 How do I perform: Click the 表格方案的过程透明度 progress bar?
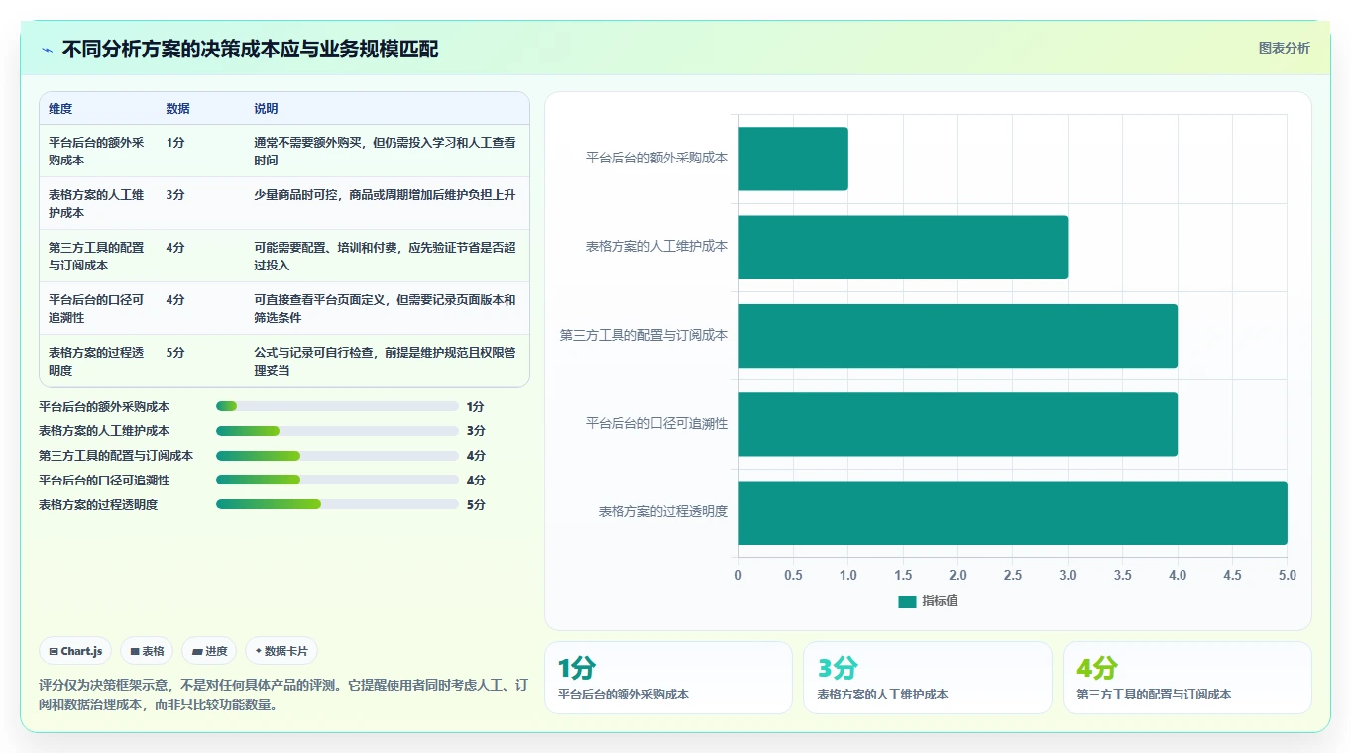click(337, 504)
